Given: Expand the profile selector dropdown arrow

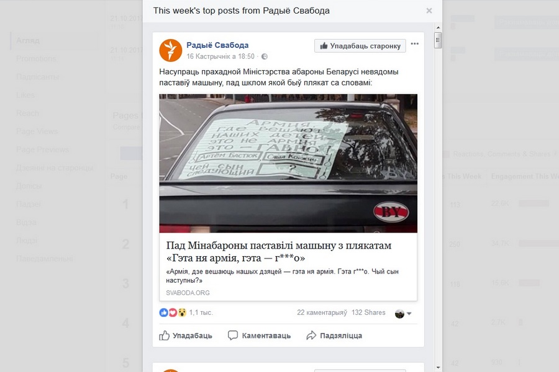Looking at the screenshot, I should point(409,314).
